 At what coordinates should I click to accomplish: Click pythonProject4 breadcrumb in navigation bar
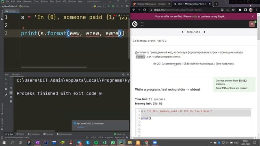9,6
